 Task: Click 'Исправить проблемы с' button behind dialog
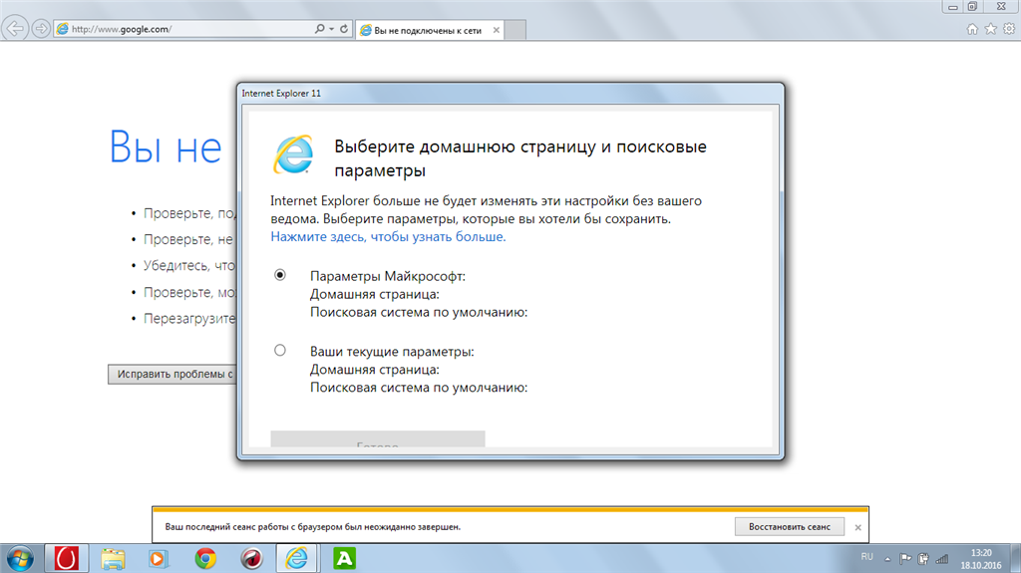click(x=172, y=374)
